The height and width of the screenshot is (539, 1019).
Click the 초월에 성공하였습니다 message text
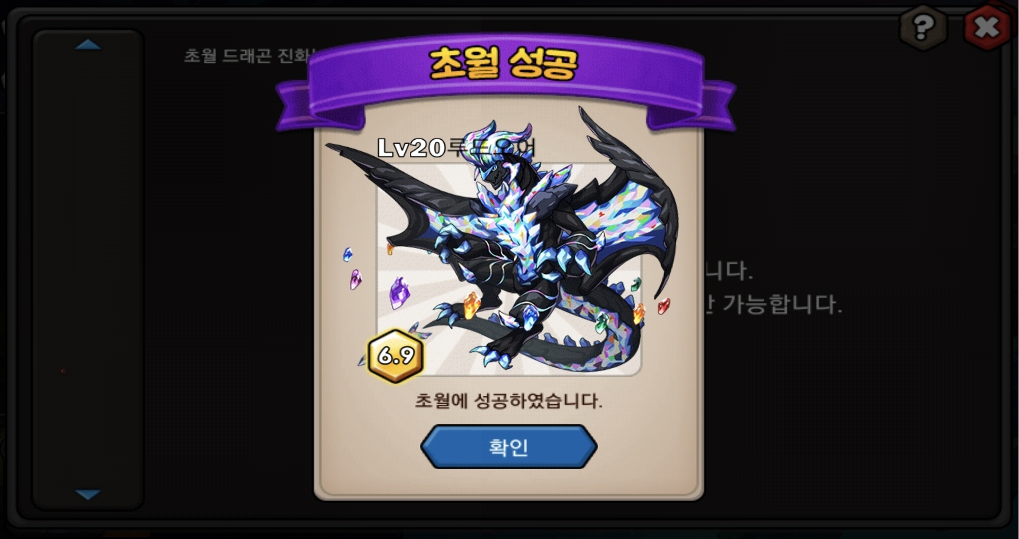point(509,401)
